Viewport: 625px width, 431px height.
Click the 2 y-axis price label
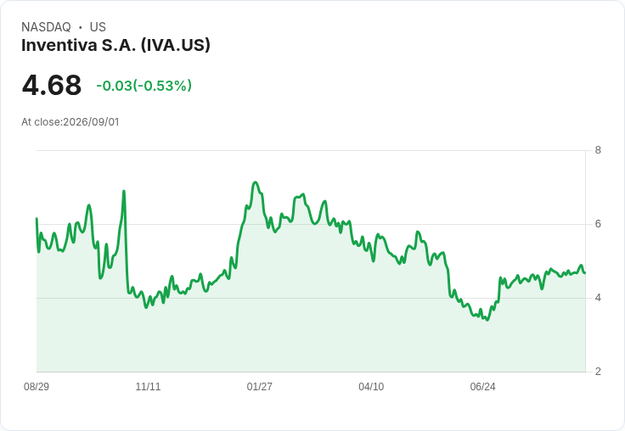tap(598, 372)
